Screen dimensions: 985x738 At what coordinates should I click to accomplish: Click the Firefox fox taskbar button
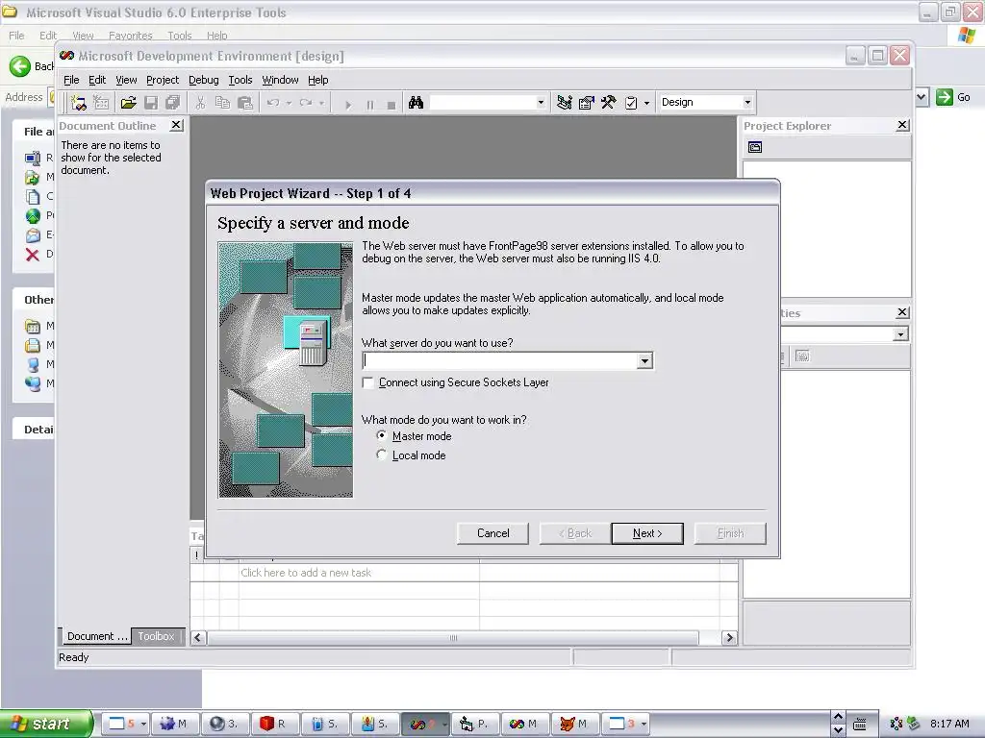click(x=574, y=724)
